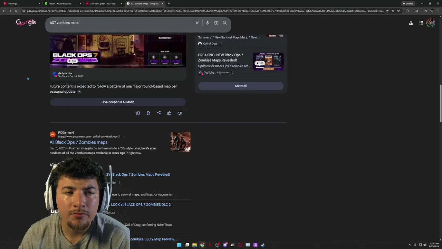The height and width of the screenshot is (249, 442).
Task: Open source link icon after seasonal update
Action: click(79, 92)
